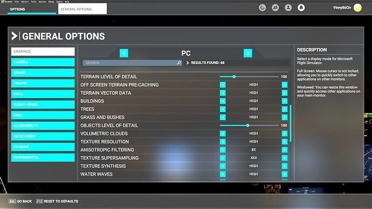Lower Texture Synthesis with left arrow
The image size is (372, 209).
click(223, 166)
